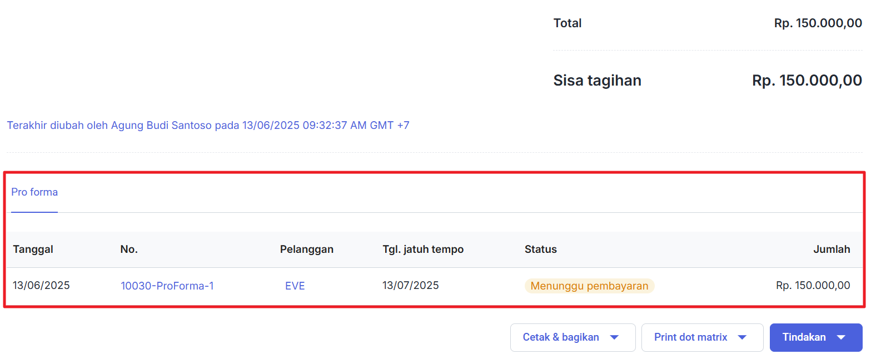The height and width of the screenshot is (364, 876).
Task: Open customer EVE's link
Action: point(295,286)
